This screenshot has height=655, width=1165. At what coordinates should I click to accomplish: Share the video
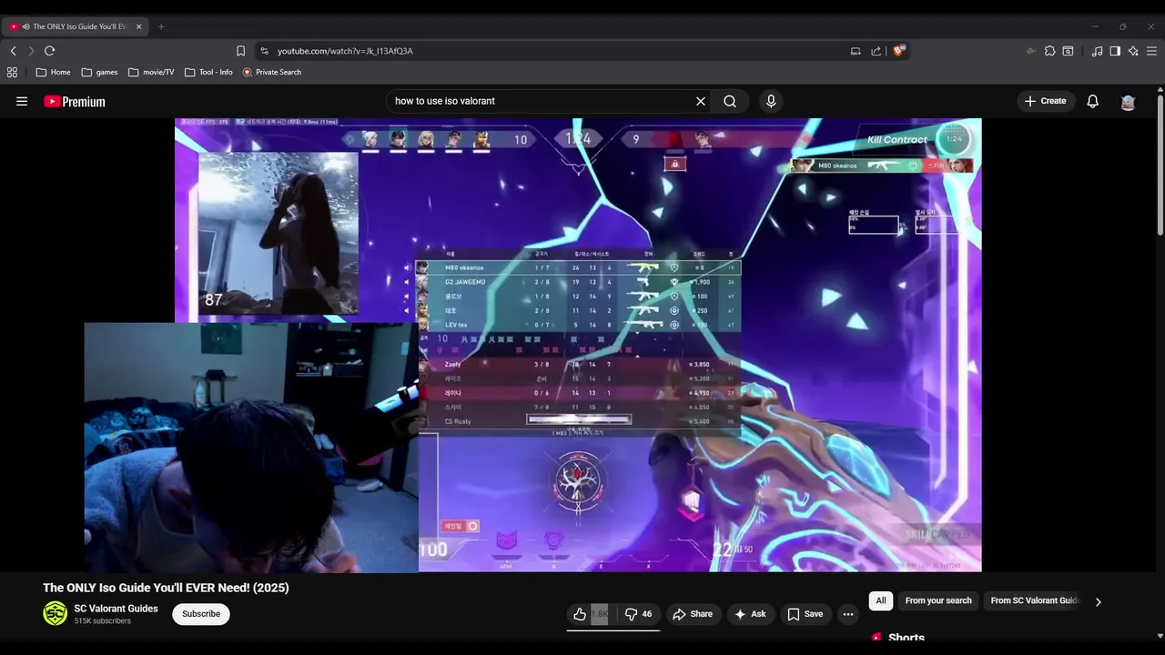(x=693, y=614)
